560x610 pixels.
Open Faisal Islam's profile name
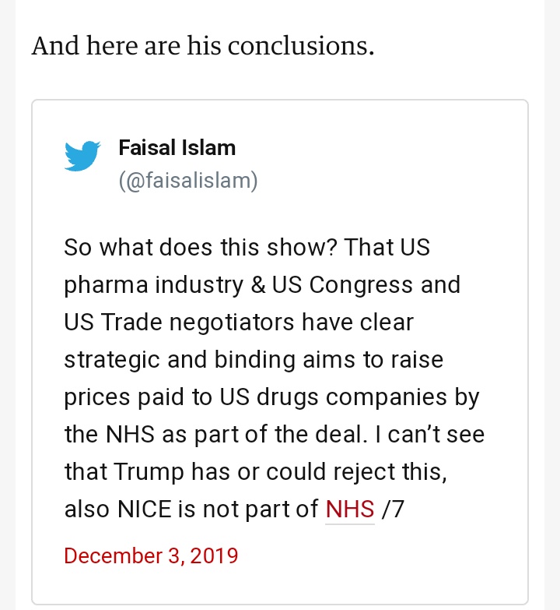coord(177,148)
